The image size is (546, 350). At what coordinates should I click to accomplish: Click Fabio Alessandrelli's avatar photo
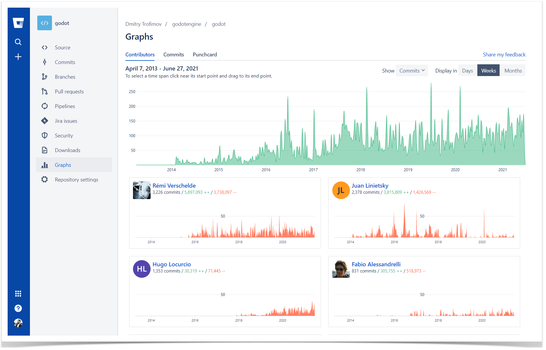point(341,269)
